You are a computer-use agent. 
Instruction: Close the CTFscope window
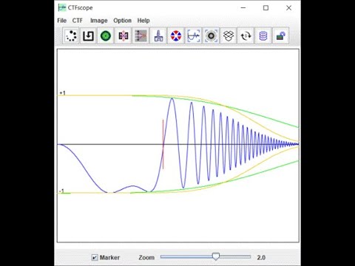click(x=288, y=8)
